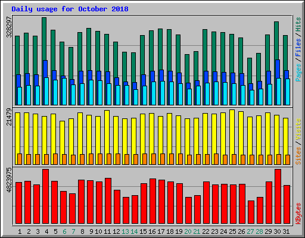Select the red KBytes bar for day 30

pyautogui.click(x=278, y=196)
